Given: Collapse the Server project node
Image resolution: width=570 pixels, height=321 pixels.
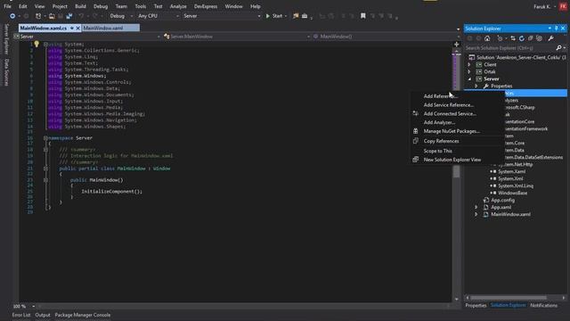Looking at the screenshot, I should tap(469, 79).
